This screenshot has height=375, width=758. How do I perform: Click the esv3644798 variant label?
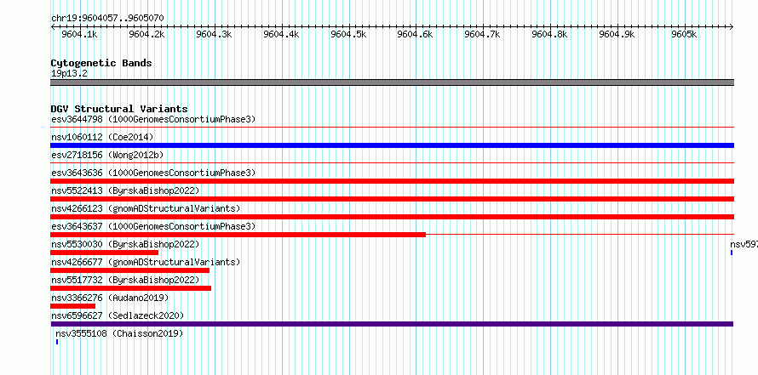tap(153, 119)
